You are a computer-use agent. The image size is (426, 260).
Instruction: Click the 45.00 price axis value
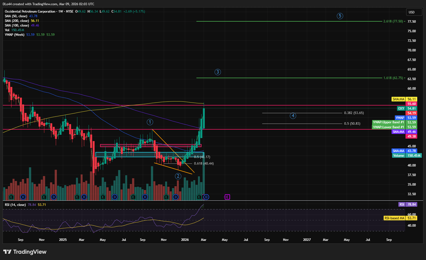coord(411,146)
